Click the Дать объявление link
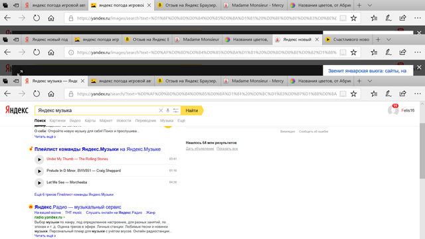The width and height of the screenshot is (425, 239). pyautogui.click(x=200, y=149)
